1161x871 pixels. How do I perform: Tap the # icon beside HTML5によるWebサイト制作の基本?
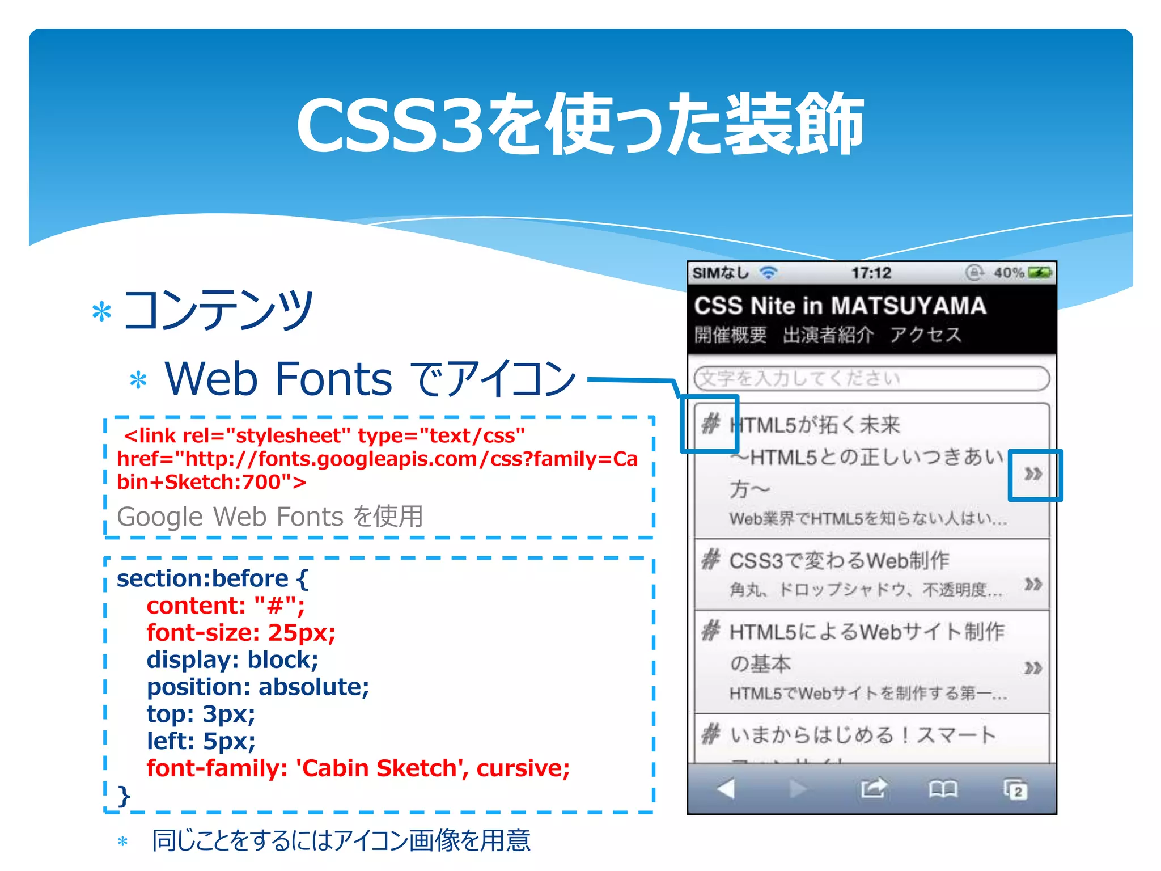point(711,630)
